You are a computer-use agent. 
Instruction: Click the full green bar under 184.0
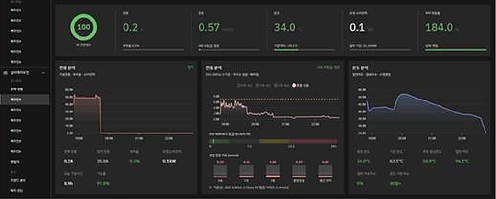[x=455, y=50]
